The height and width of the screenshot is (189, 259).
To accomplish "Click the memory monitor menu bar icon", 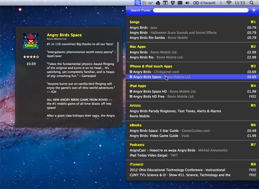I will pyautogui.click(x=180, y=3).
